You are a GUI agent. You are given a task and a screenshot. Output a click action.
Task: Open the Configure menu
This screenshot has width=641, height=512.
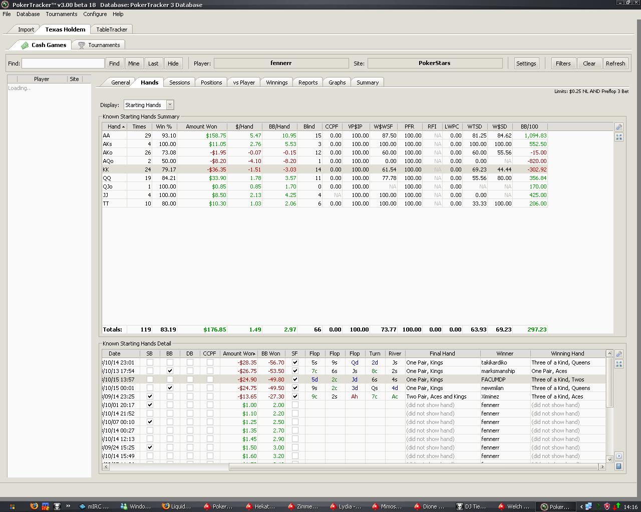pos(95,14)
